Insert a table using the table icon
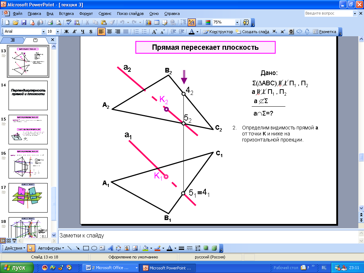 (x=157, y=22)
